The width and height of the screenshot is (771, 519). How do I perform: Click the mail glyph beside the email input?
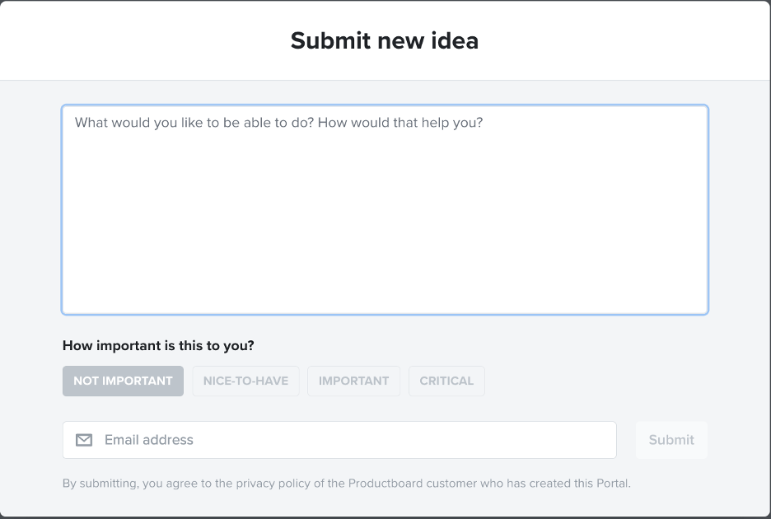(83, 440)
